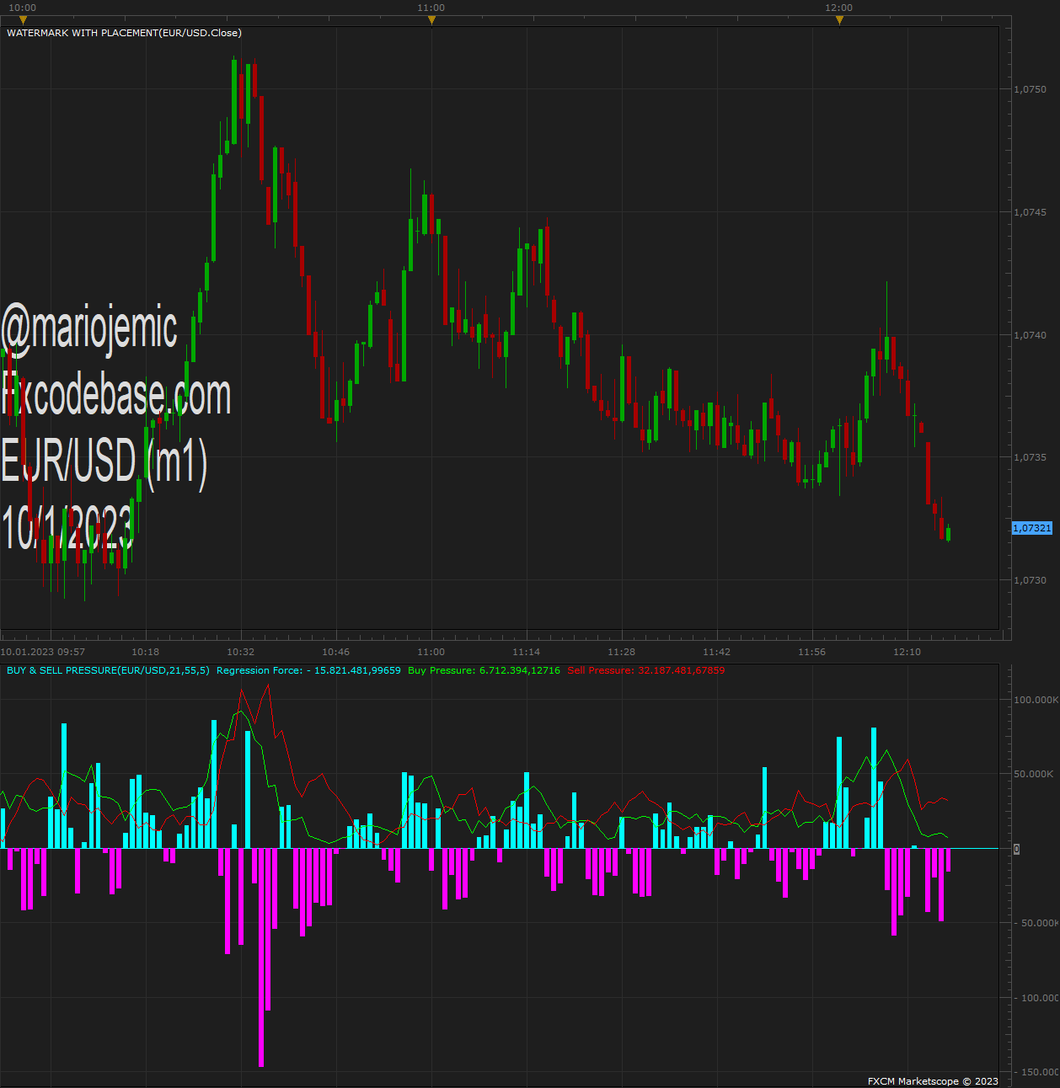Screen dimensions: 1060x1088
Task: Click the current price tag 1,07321
Action: (1032, 528)
